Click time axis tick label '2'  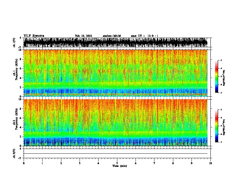(x=61, y=163)
